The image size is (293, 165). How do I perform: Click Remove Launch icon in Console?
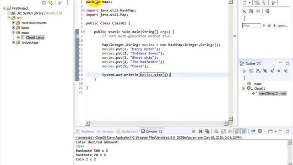click(x=201, y=132)
